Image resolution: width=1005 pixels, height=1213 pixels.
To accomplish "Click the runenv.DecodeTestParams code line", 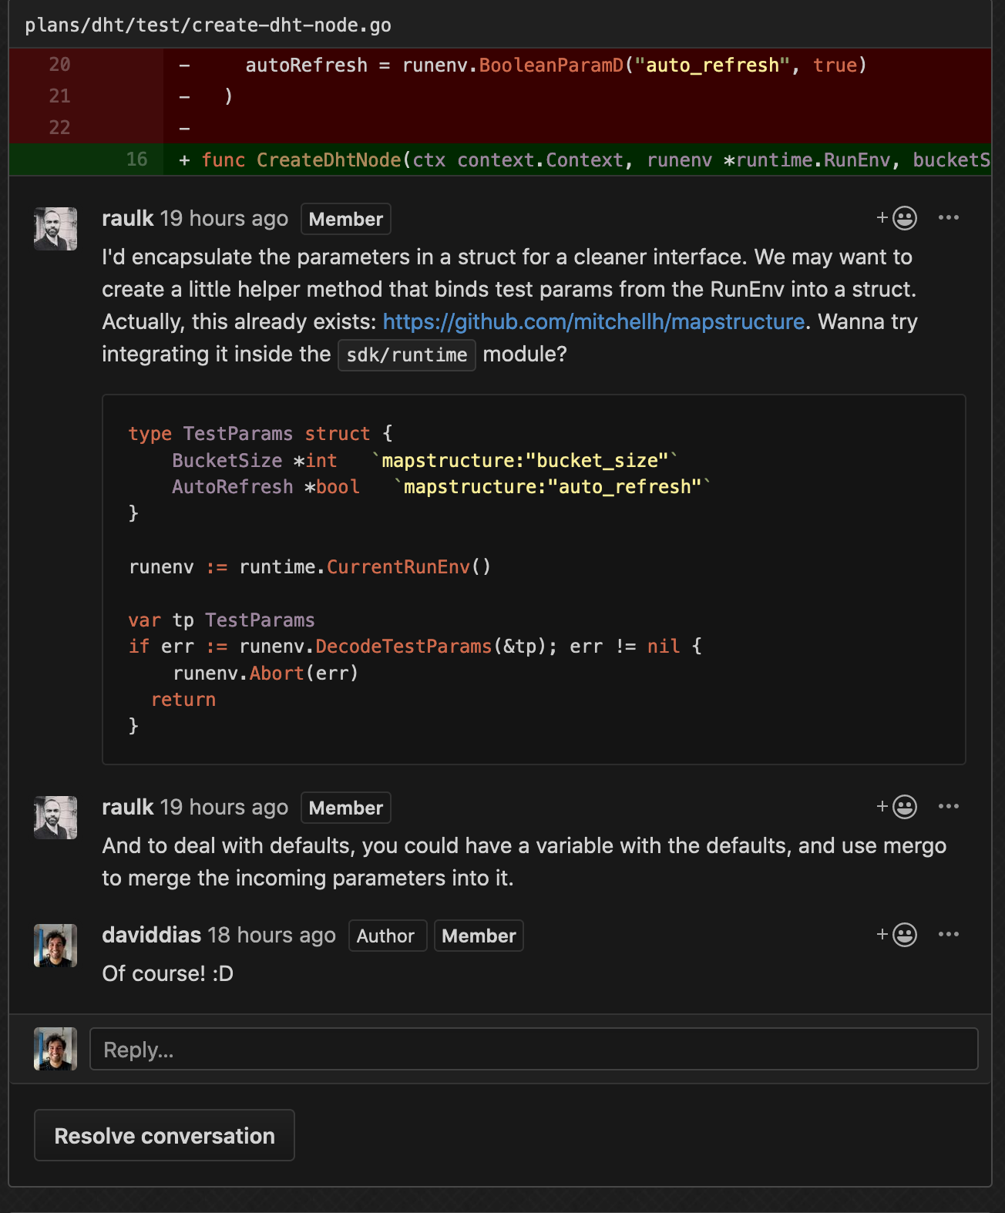I will tap(415, 647).
